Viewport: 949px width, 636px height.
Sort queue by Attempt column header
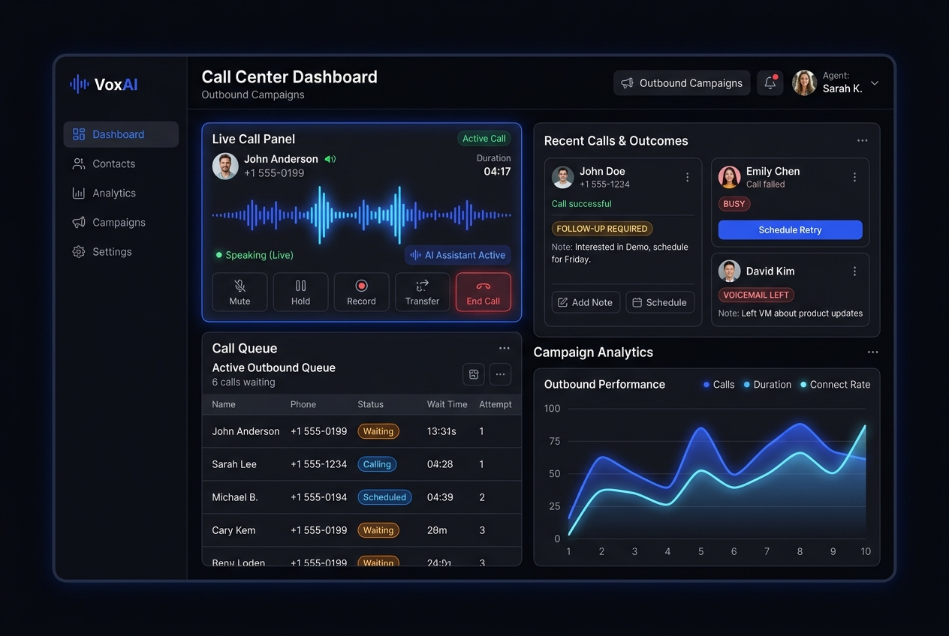point(496,404)
